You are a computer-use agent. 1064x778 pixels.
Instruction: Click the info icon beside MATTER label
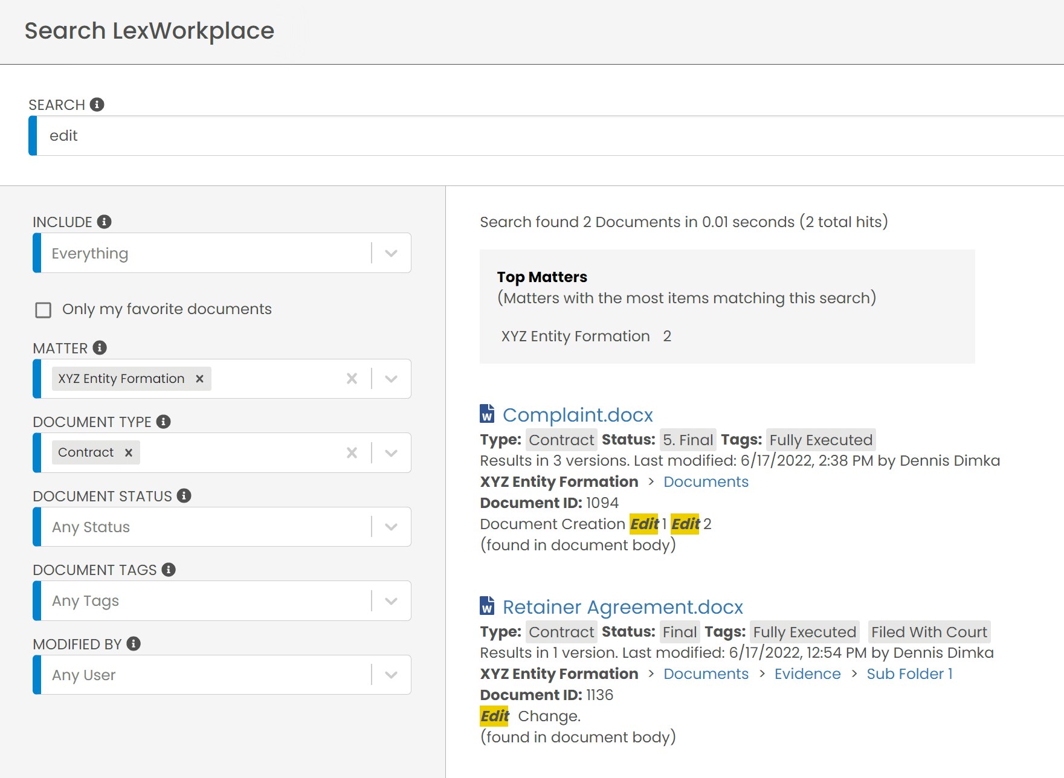[x=100, y=348]
